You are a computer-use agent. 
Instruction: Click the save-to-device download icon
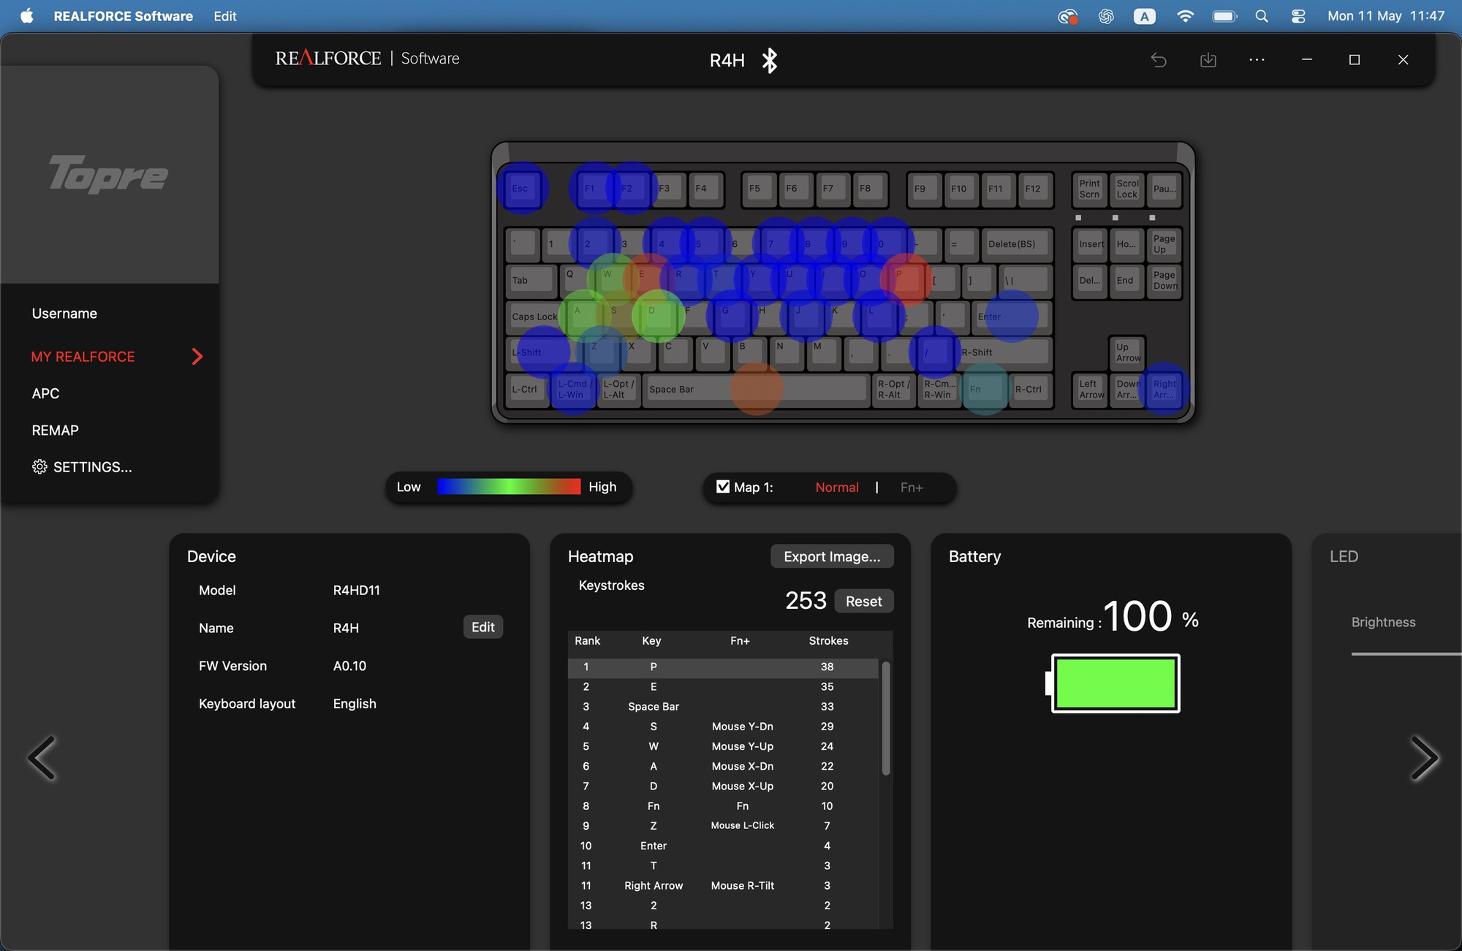(x=1208, y=60)
